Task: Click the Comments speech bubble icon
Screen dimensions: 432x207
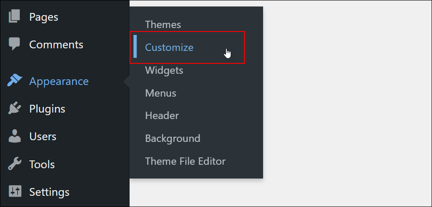Action: (x=14, y=44)
